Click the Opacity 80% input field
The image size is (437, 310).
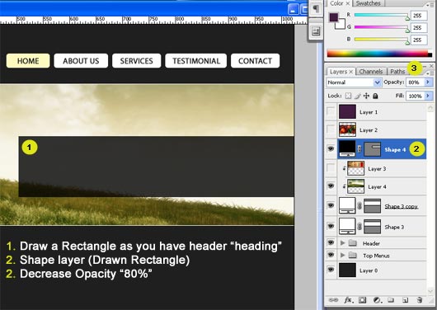point(415,82)
